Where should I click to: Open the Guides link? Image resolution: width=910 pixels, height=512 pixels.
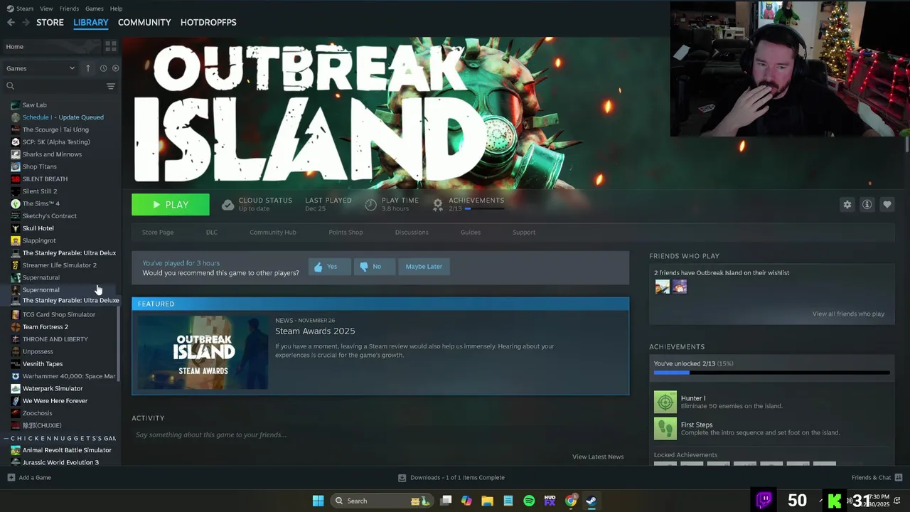471,232
